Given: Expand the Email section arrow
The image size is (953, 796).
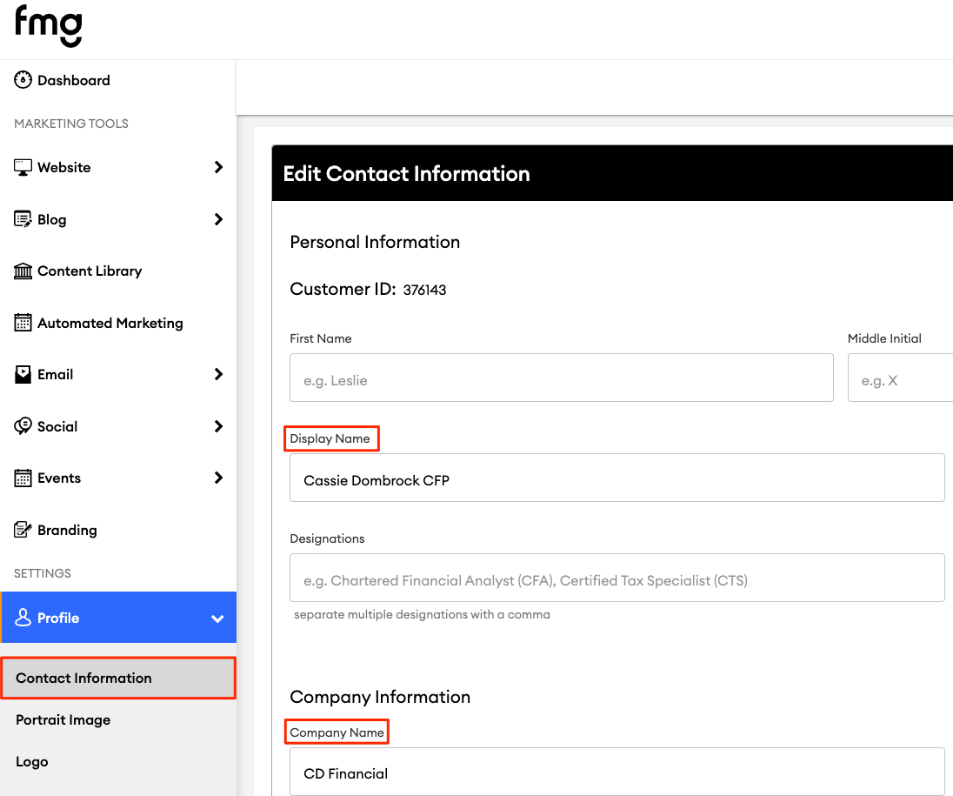Looking at the screenshot, I should point(218,374).
